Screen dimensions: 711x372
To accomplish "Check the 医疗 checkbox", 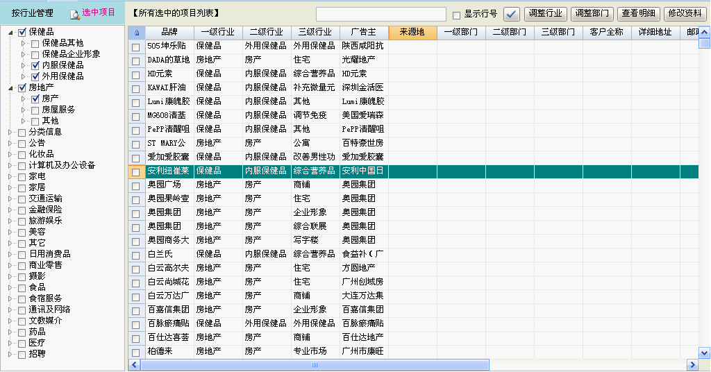I will [x=22, y=344].
